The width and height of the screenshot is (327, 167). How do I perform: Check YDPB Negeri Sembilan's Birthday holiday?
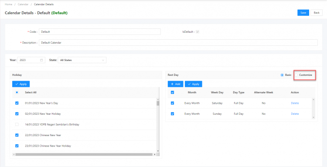17,124
